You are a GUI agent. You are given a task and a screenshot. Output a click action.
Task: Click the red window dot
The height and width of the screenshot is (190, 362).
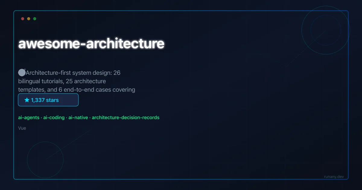23,19
